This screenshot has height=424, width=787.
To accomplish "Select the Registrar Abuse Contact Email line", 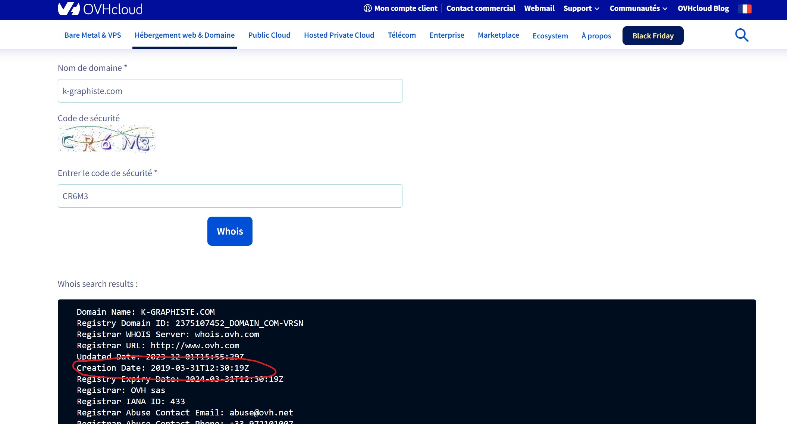I will pyautogui.click(x=185, y=413).
